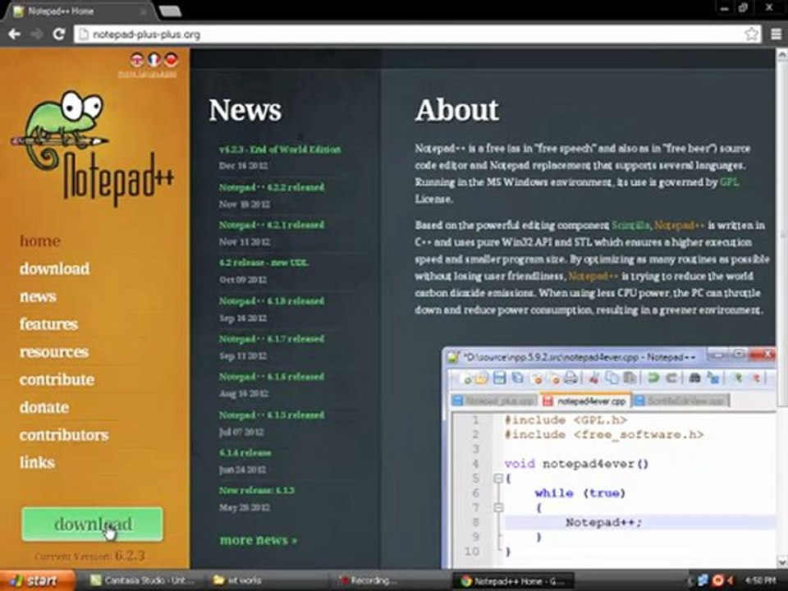Open Notepad++ 6.2.1 released news
The image size is (788, 591).
click(x=272, y=225)
